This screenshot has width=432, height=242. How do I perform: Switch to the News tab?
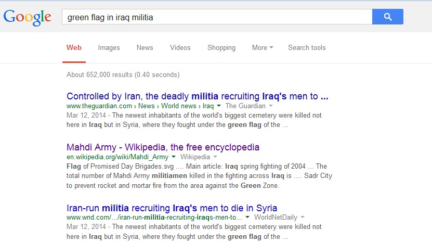[145, 48]
